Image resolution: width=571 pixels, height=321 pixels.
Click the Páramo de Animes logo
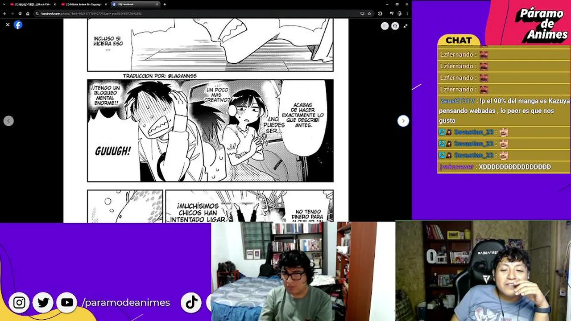542,24
